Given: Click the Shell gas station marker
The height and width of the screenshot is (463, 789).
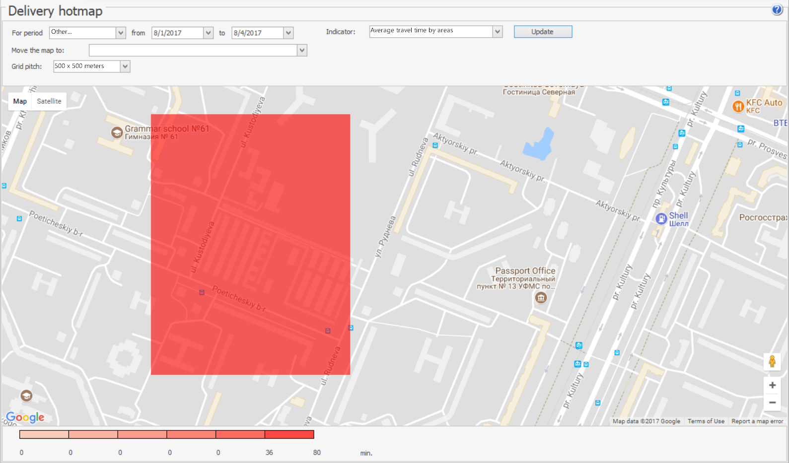Looking at the screenshot, I should point(661,218).
